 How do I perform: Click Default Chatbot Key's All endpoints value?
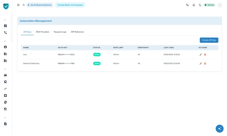coord(139,63)
